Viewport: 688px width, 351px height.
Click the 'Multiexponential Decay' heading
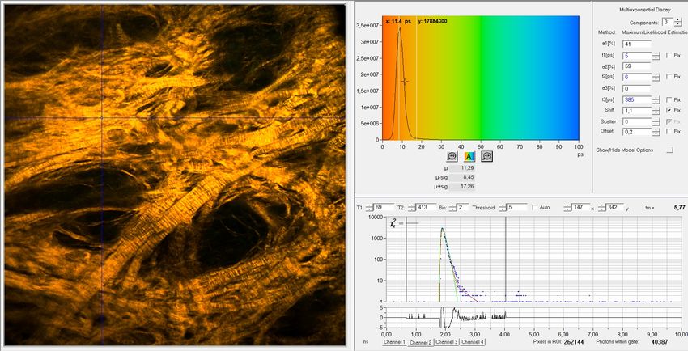tap(644, 10)
